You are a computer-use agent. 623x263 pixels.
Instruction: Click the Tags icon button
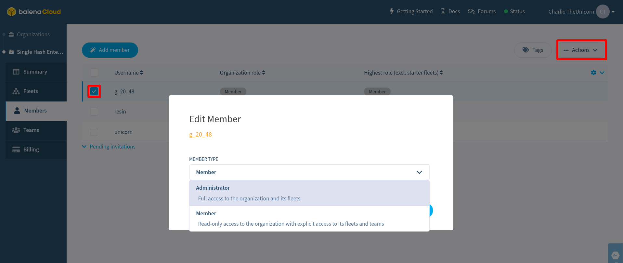pyautogui.click(x=526, y=50)
